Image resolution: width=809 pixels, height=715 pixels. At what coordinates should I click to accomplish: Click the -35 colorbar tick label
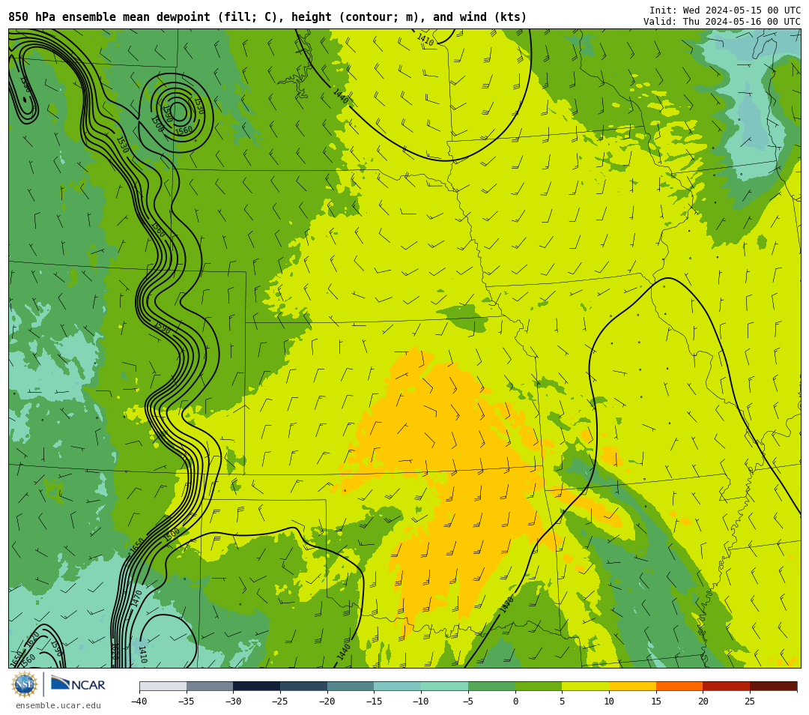(187, 701)
